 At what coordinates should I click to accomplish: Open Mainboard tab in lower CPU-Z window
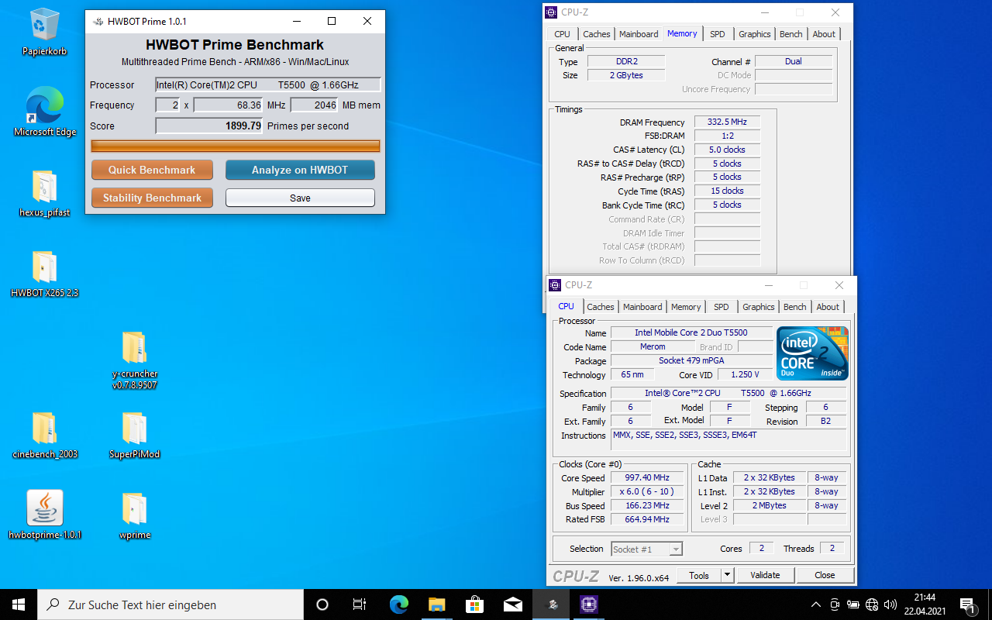click(642, 307)
